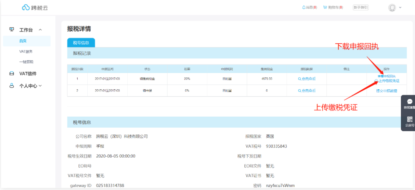Click the 工作台 monitor icon
415x190 pixels.
point(12,30)
